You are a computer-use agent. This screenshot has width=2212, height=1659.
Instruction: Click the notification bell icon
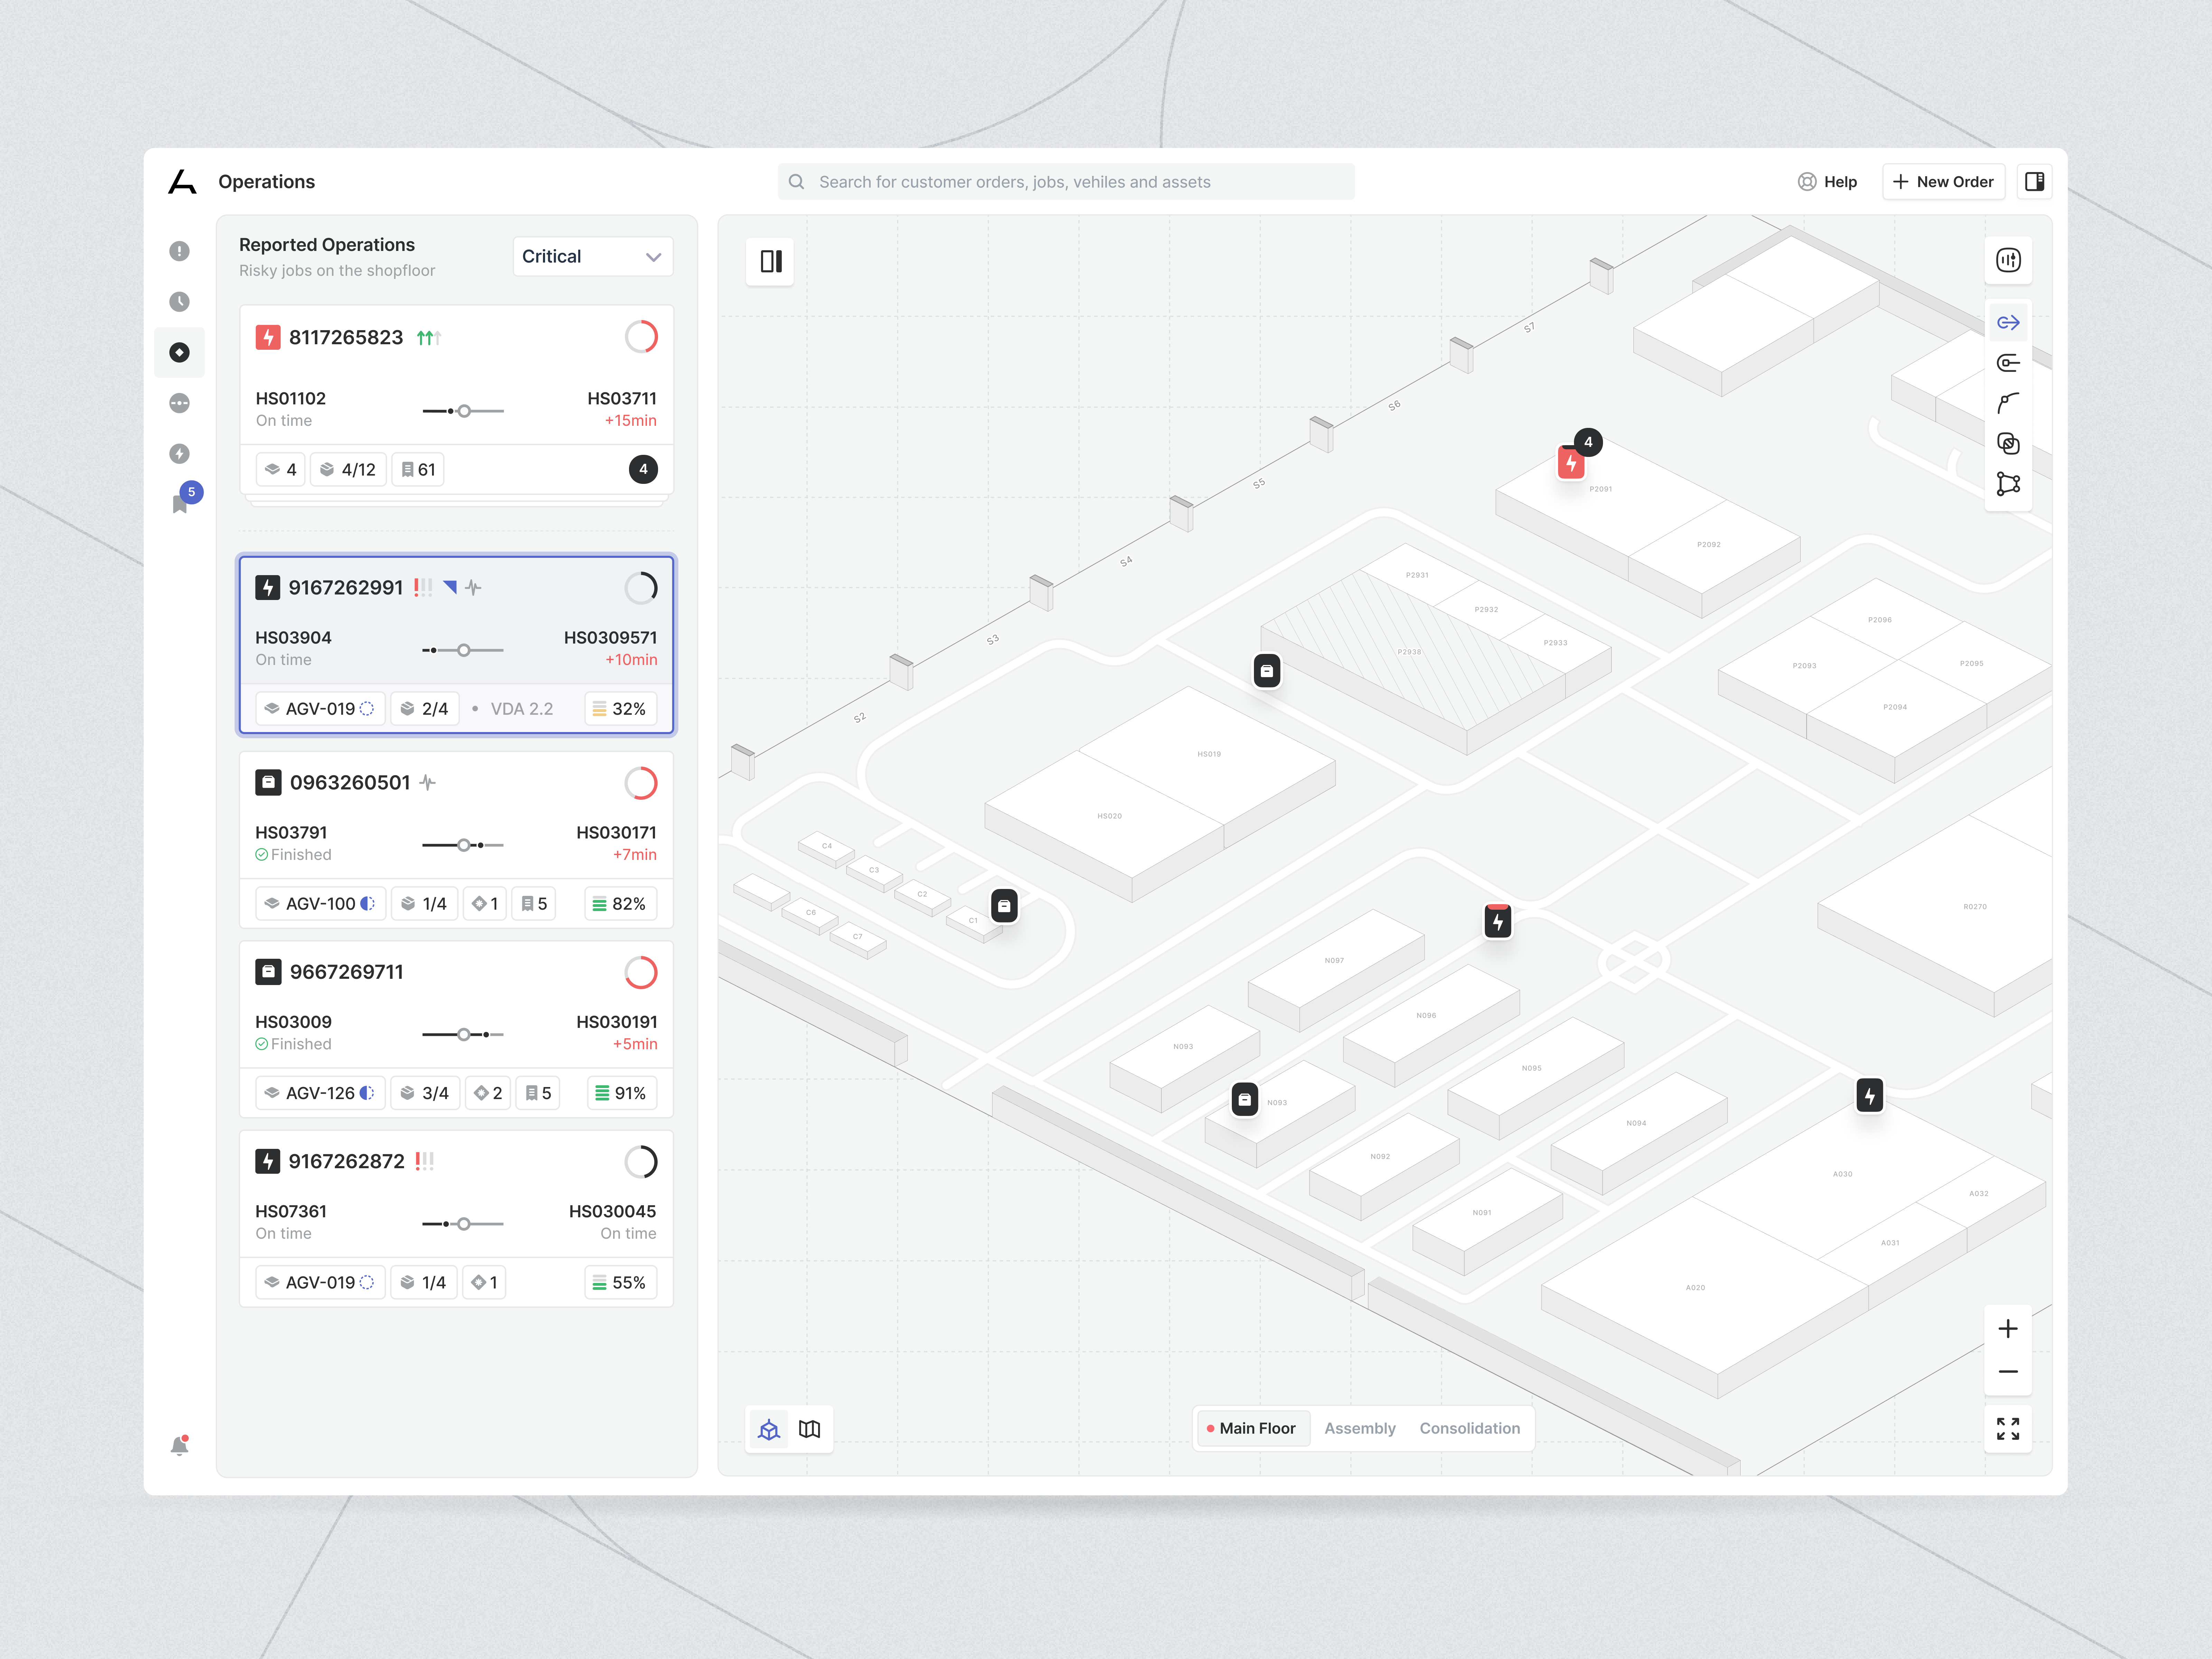[x=179, y=1446]
